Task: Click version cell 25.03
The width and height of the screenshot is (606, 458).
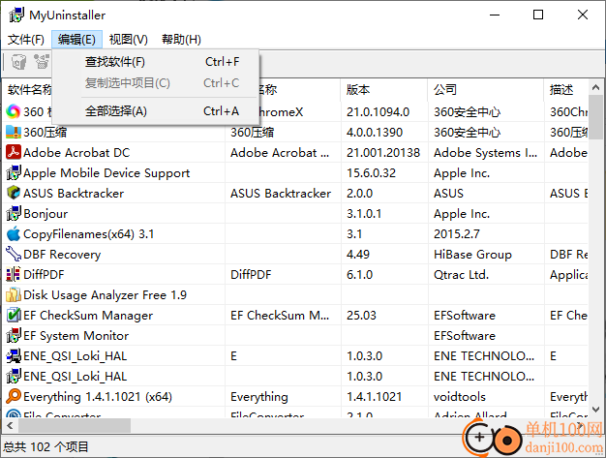Action: click(x=361, y=316)
